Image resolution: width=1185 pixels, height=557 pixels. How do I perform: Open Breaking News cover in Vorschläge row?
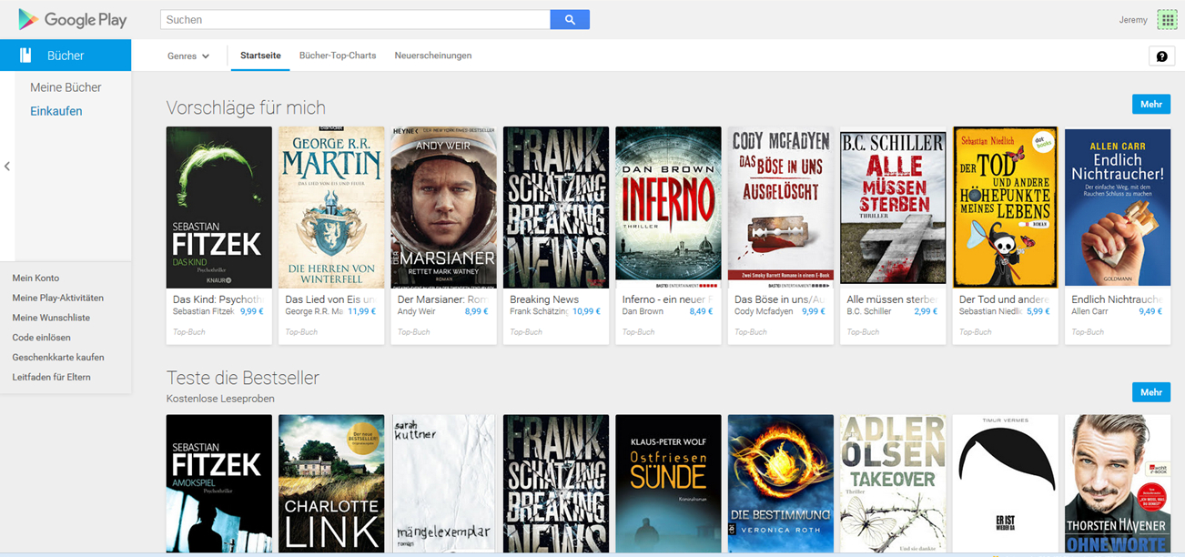pos(556,208)
